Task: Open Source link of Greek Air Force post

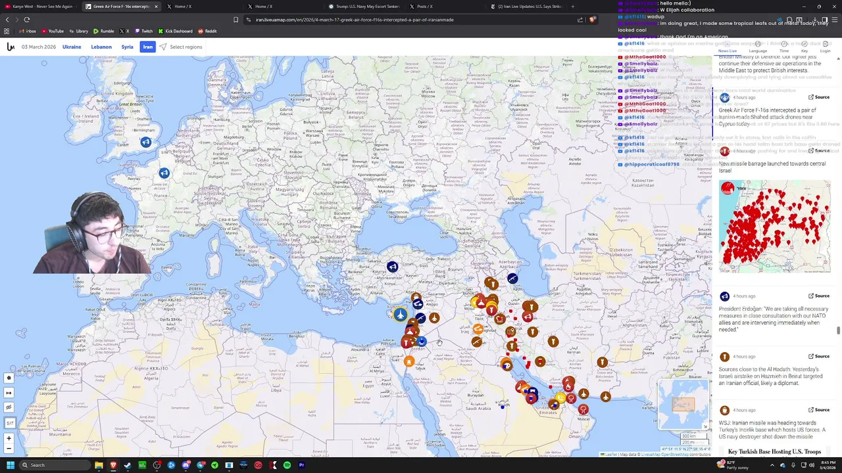Action: point(819,97)
